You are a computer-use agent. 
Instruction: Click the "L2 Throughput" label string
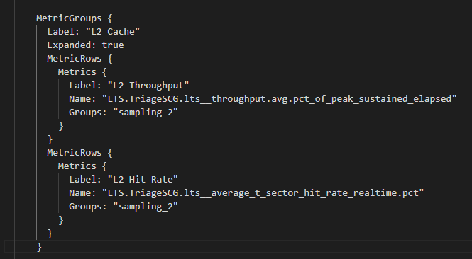click(148, 86)
